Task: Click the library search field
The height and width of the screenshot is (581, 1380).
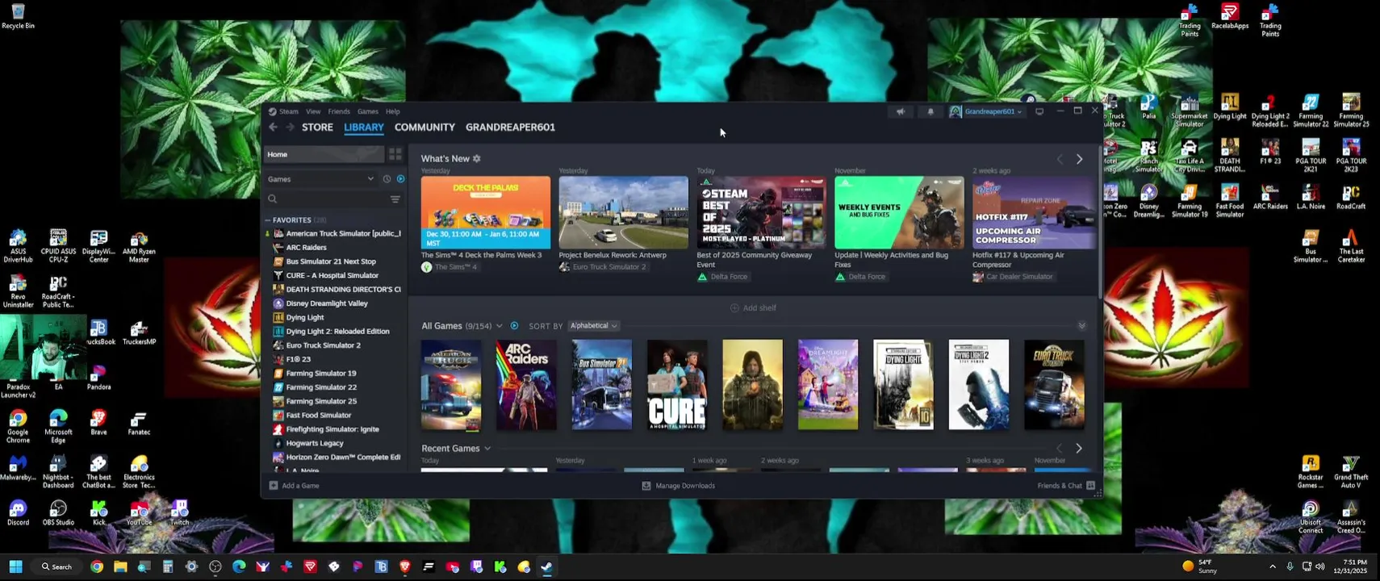Action: click(331, 199)
